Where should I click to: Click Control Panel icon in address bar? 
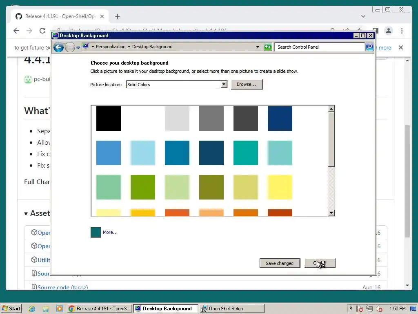[x=85, y=47]
